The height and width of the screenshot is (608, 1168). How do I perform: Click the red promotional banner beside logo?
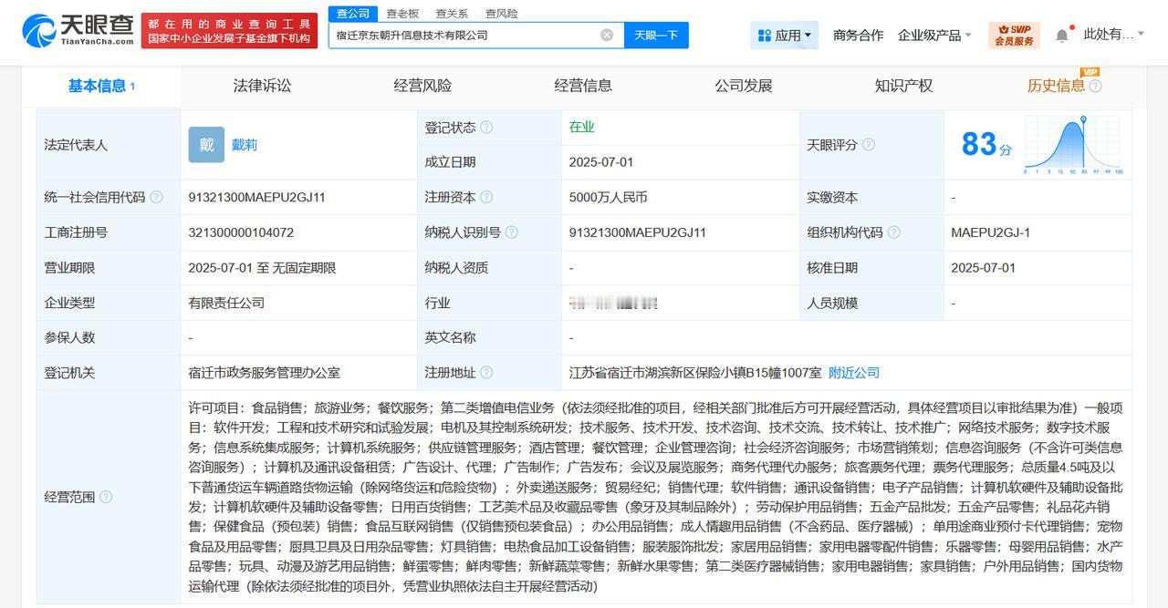click(x=230, y=30)
